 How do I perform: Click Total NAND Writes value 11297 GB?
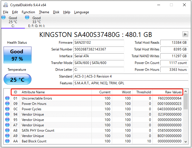[x=174, y=56]
